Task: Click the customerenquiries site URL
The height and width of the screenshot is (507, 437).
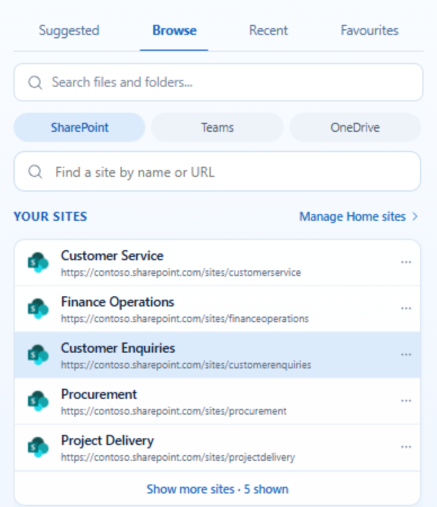Action: coord(186,365)
